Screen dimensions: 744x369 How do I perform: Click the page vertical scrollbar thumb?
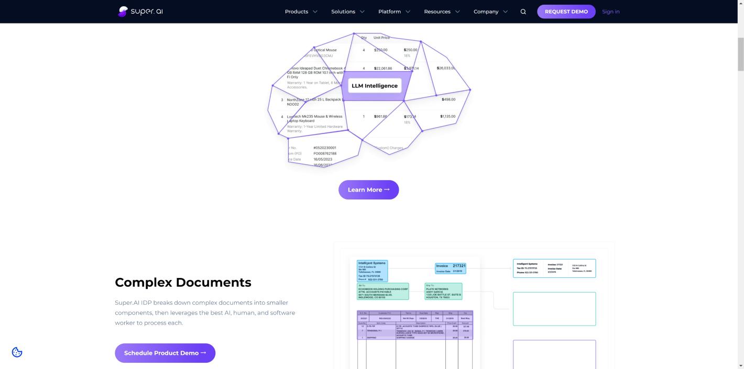click(x=740, y=54)
